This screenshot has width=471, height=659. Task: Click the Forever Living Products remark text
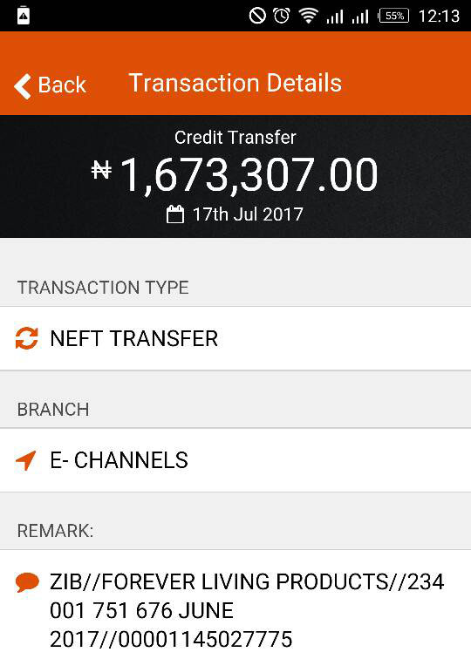click(247, 611)
